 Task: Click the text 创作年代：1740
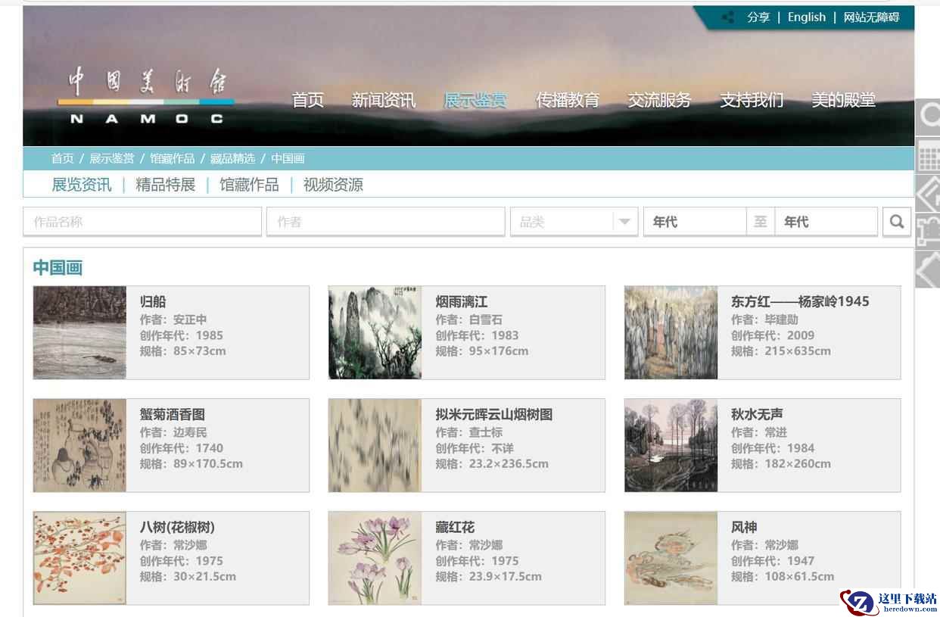tap(182, 448)
